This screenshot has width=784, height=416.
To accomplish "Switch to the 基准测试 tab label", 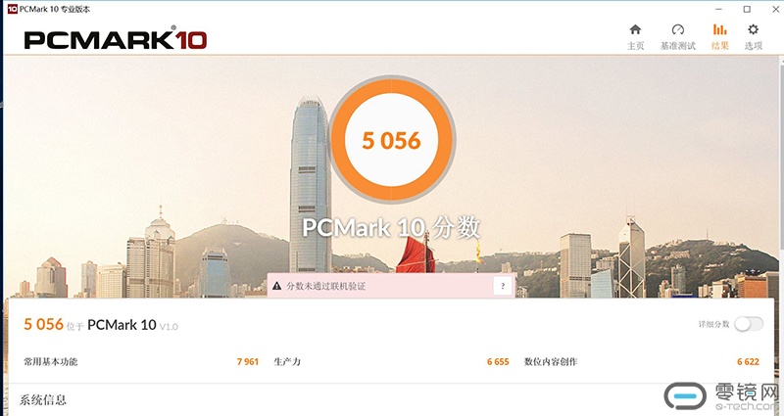I will coord(677,46).
